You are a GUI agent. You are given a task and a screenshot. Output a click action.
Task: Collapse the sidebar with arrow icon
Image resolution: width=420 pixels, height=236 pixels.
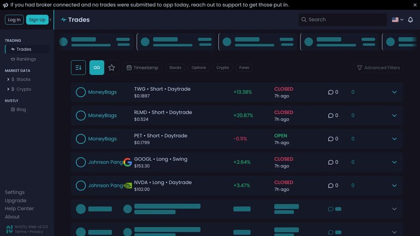click(x=50, y=20)
